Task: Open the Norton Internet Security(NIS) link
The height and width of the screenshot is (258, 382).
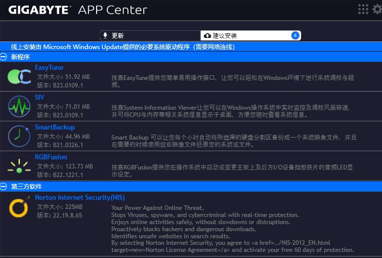Action: coord(79,197)
